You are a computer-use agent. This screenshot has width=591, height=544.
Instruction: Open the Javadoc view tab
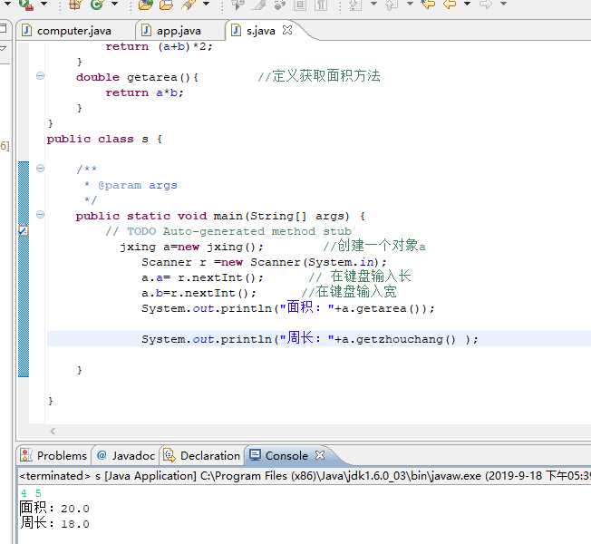[x=131, y=456]
